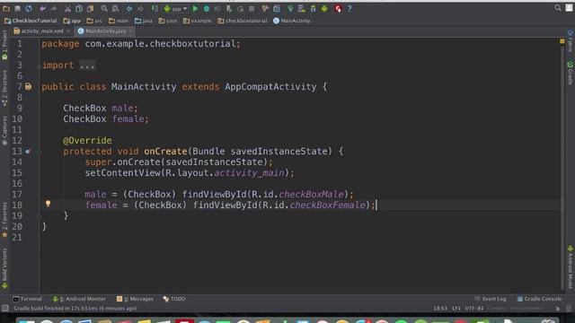The height and width of the screenshot is (323, 575).
Task: Open the UTF-8 encoding selector
Action: tap(473, 309)
